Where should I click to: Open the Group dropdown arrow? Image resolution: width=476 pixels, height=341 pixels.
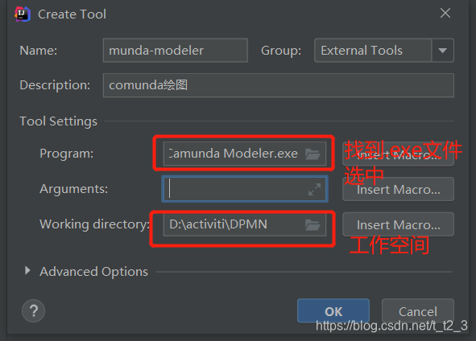tap(443, 51)
